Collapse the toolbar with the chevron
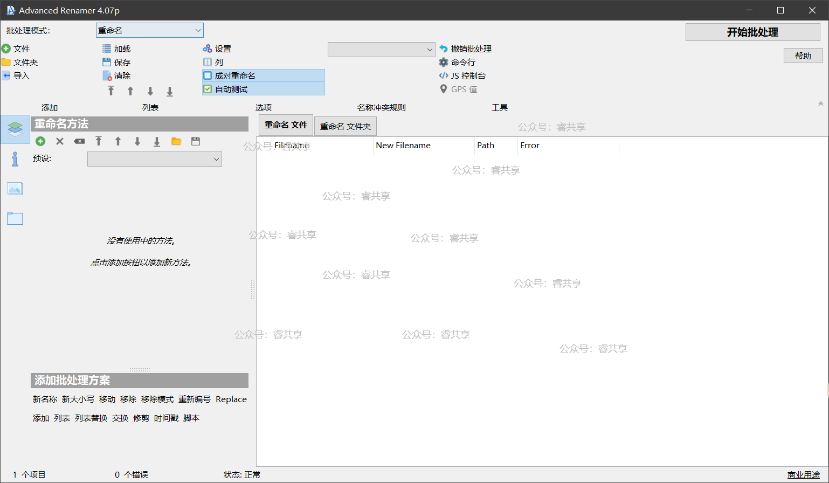The height and width of the screenshot is (483, 829). [x=821, y=103]
